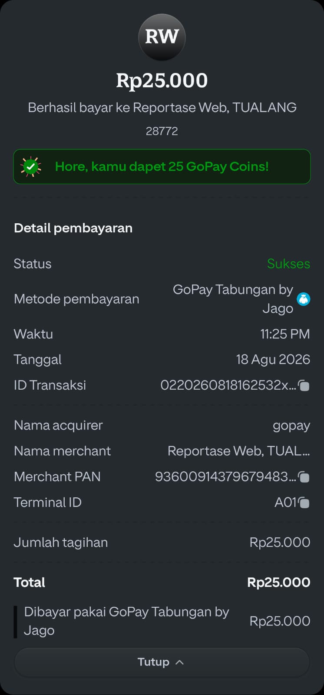This screenshot has height=695, width=324.
Task: Tap the green checkmark coin badge
Action: 31,166
